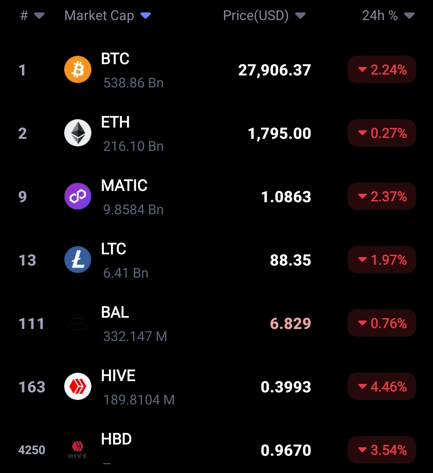Image resolution: width=433 pixels, height=473 pixels.
Task: Sort by 24h % change arrow
Action: point(409,15)
